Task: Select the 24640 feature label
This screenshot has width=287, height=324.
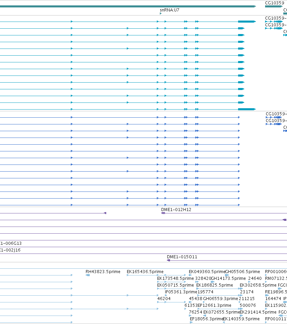Action: (255, 278)
